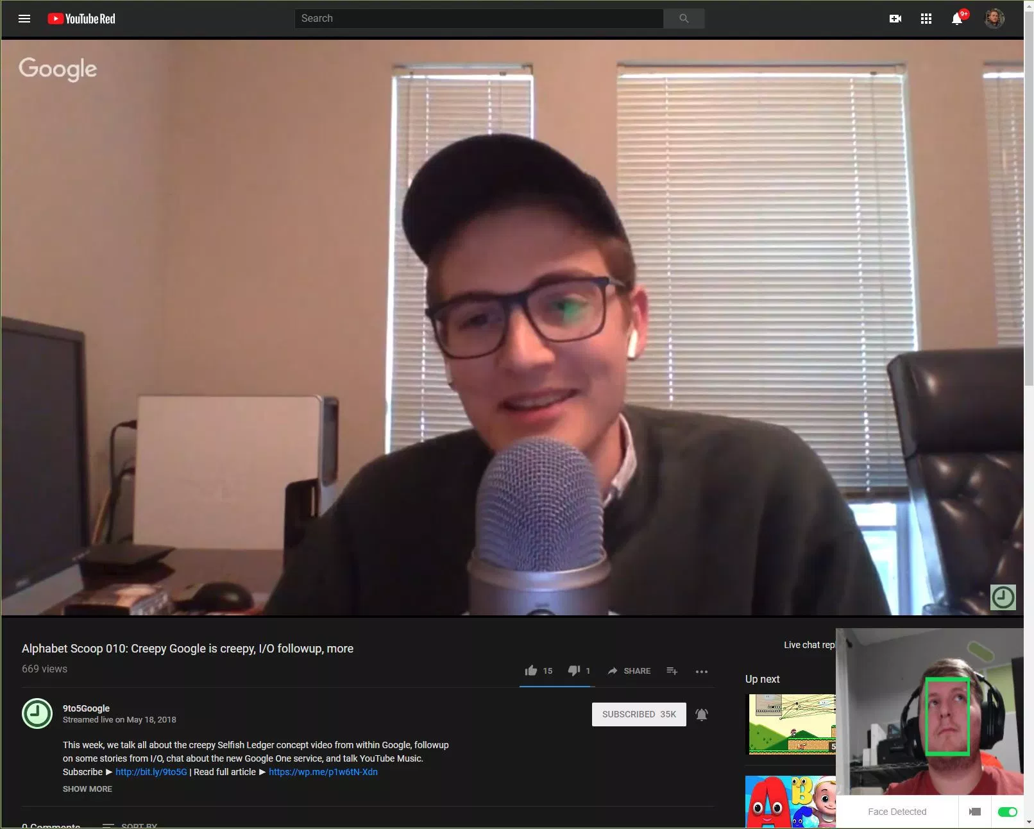The image size is (1034, 829).
Task: Like the video with thumbs up
Action: pos(531,671)
